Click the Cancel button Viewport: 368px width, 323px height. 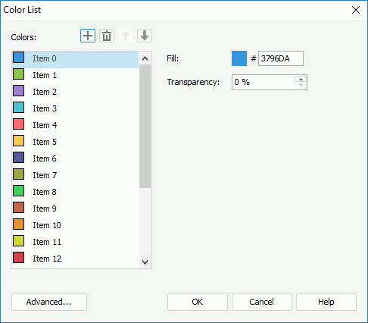click(262, 302)
